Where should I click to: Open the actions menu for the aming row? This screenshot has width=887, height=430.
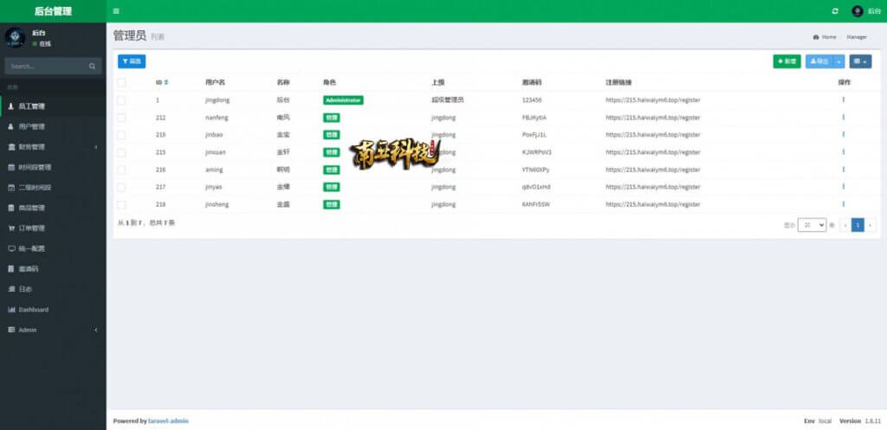click(844, 169)
